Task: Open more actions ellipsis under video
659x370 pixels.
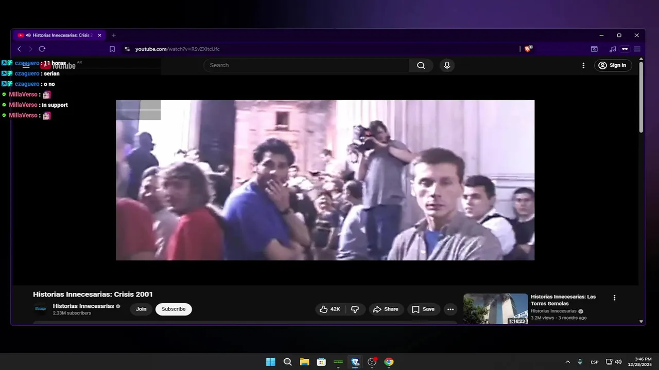Action: [450, 309]
